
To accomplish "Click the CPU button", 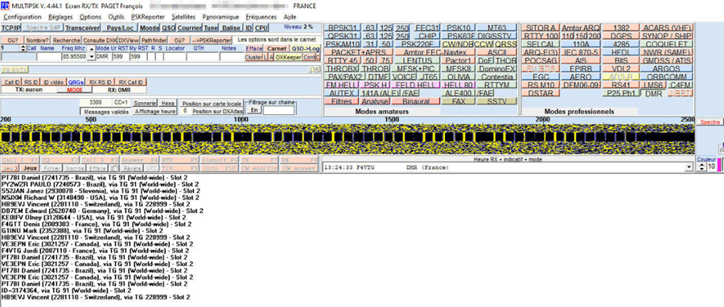I will tap(261, 27).
